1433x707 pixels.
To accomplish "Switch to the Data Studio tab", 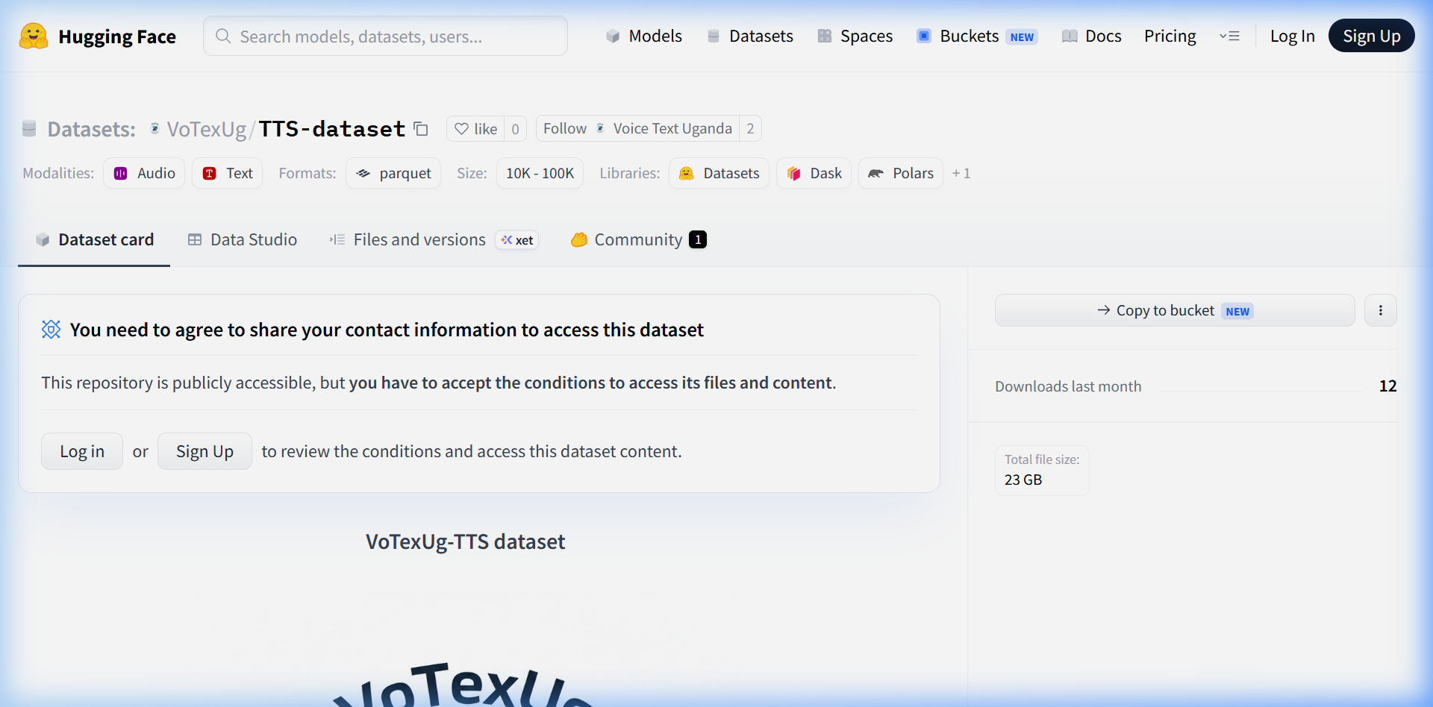I will (x=243, y=239).
